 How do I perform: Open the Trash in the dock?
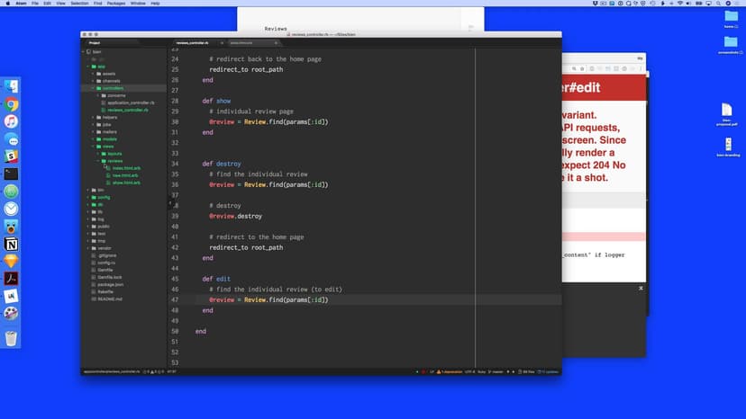click(x=12, y=338)
